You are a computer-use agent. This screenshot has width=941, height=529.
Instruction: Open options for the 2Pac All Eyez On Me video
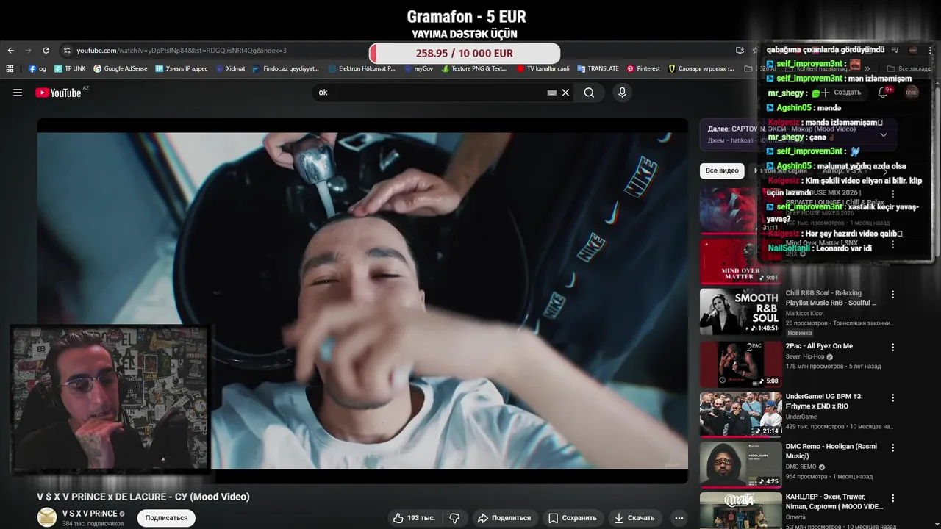pyautogui.click(x=893, y=348)
